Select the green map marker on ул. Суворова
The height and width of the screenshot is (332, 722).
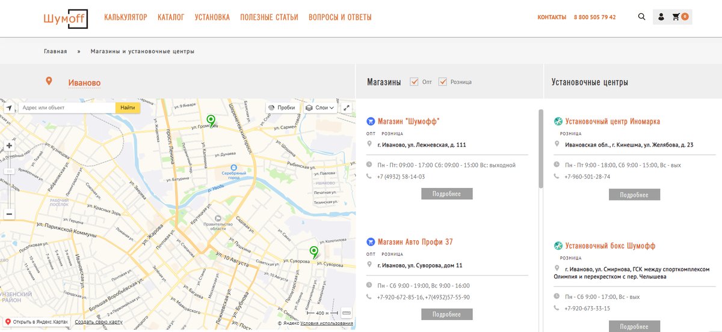pyautogui.click(x=313, y=252)
